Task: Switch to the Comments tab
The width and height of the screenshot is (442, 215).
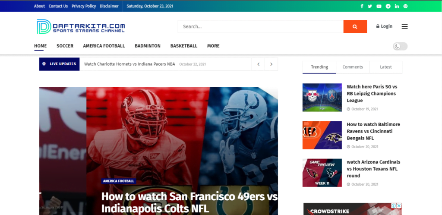Action: tap(353, 67)
